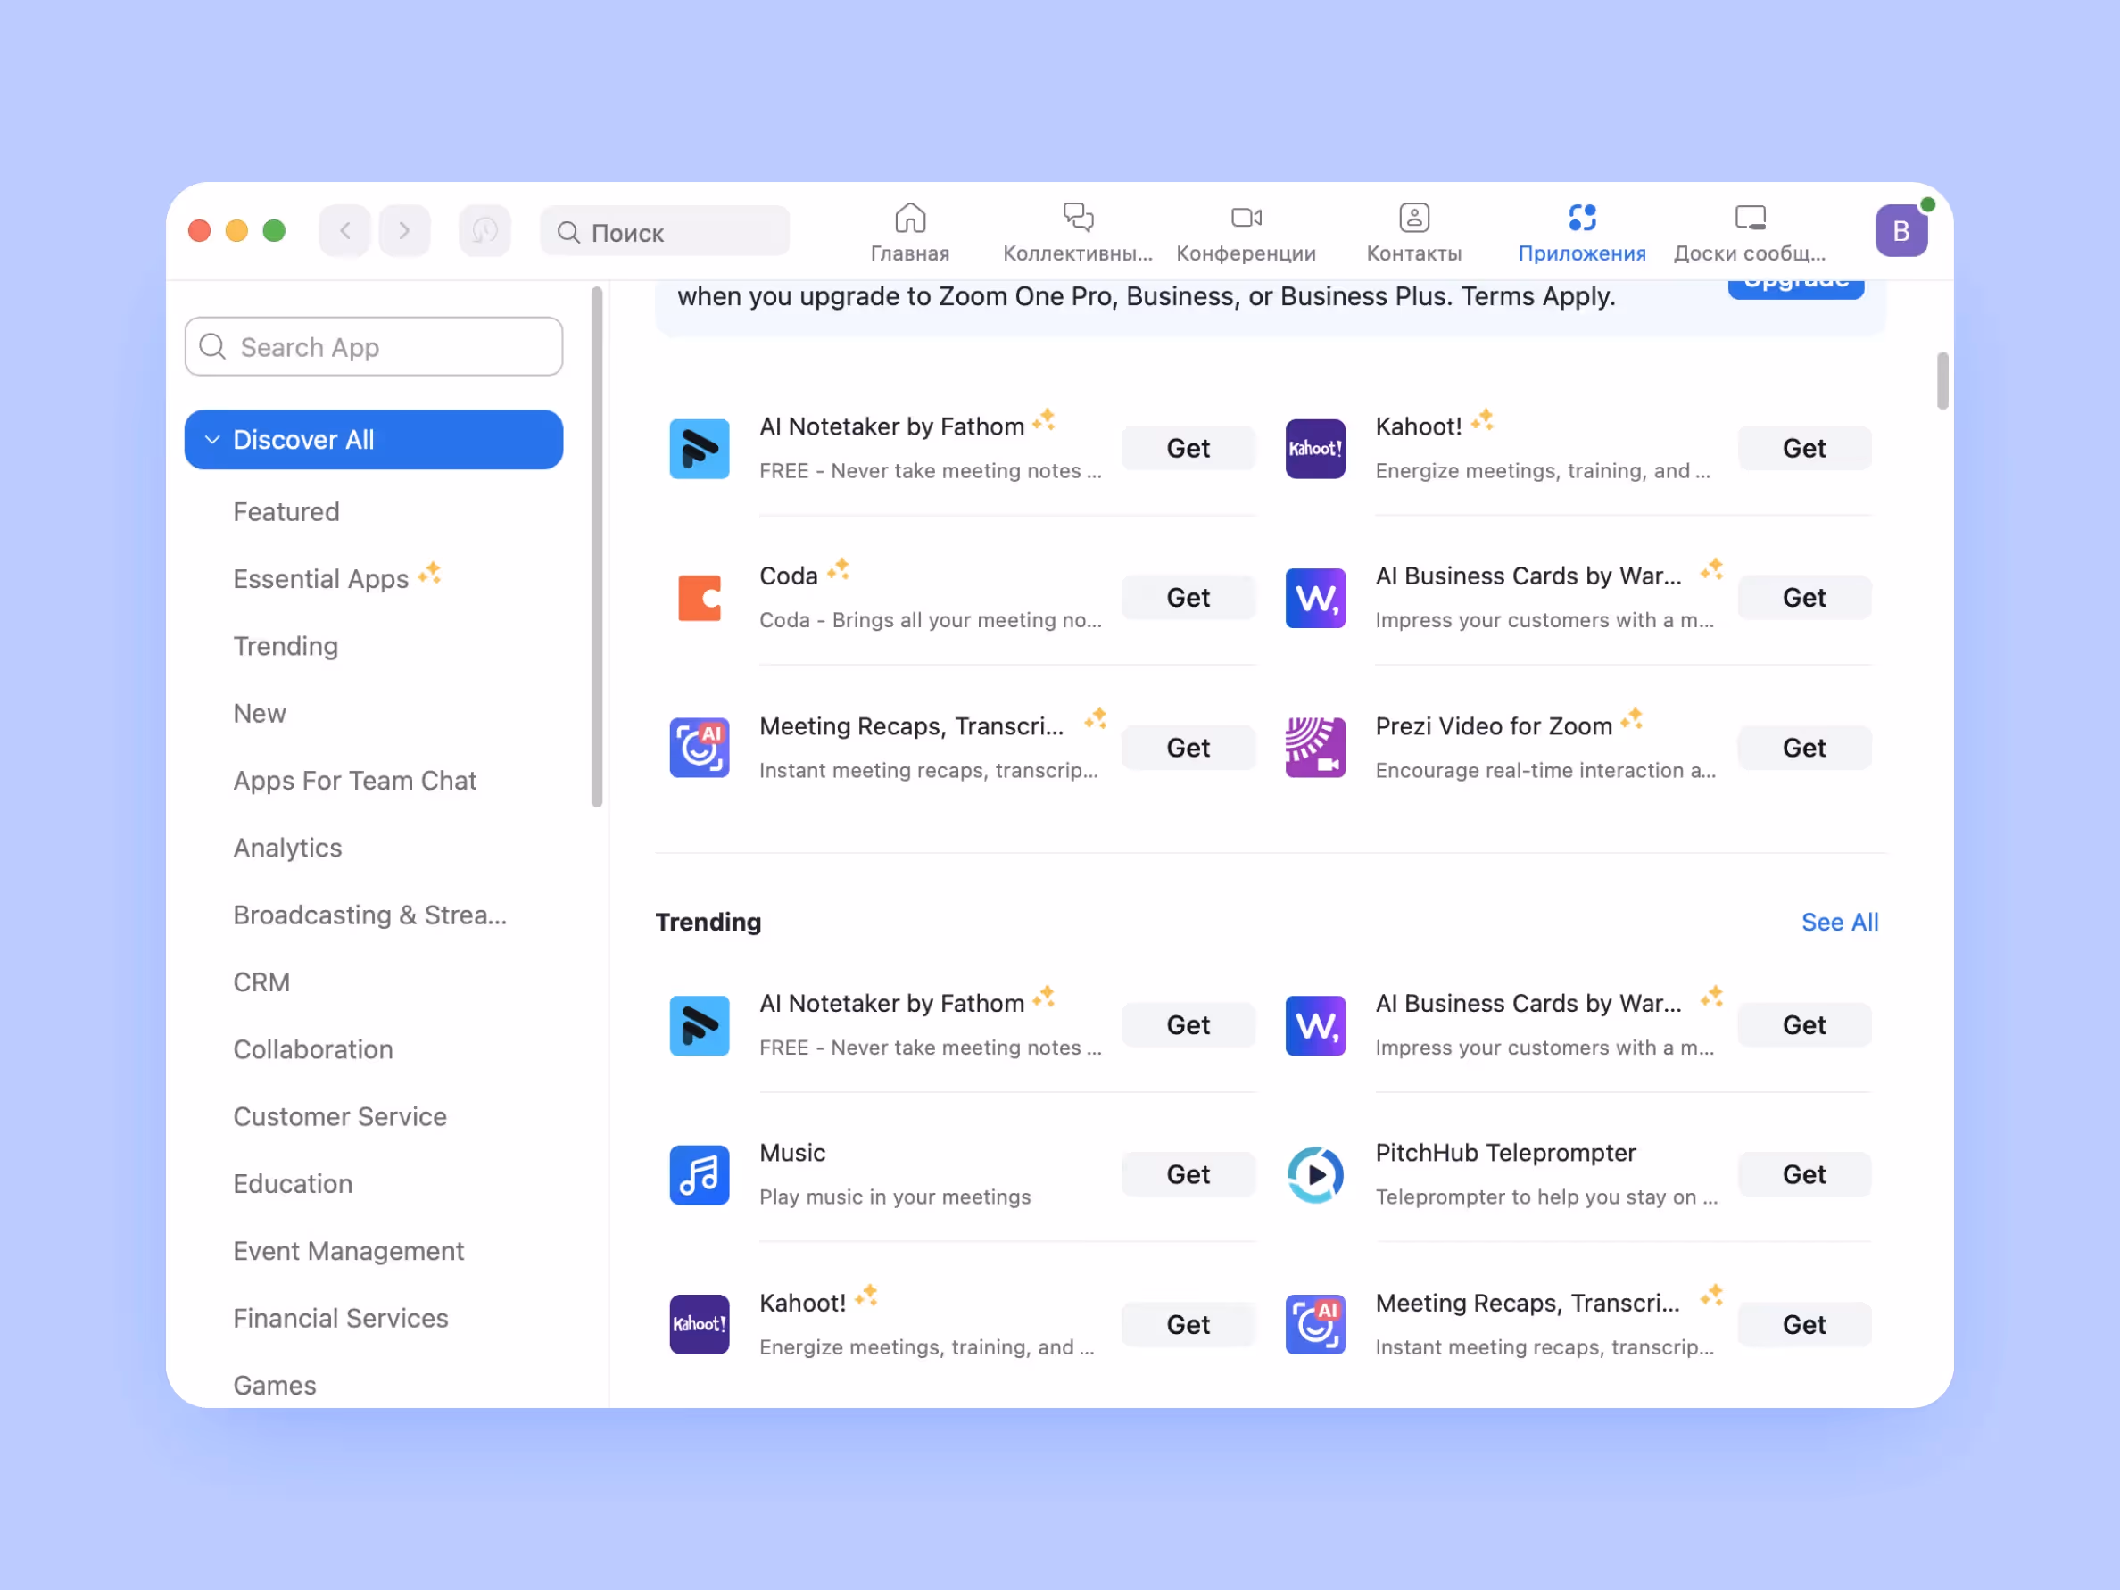Image resolution: width=2120 pixels, height=1590 pixels.
Task: Open Доски сообщений whiteboards icon
Action: pyautogui.click(x=1749, y=218)
